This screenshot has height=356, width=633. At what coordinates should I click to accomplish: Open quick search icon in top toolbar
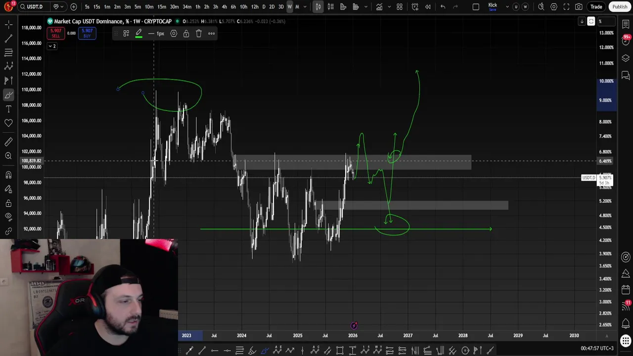point(541,7)
